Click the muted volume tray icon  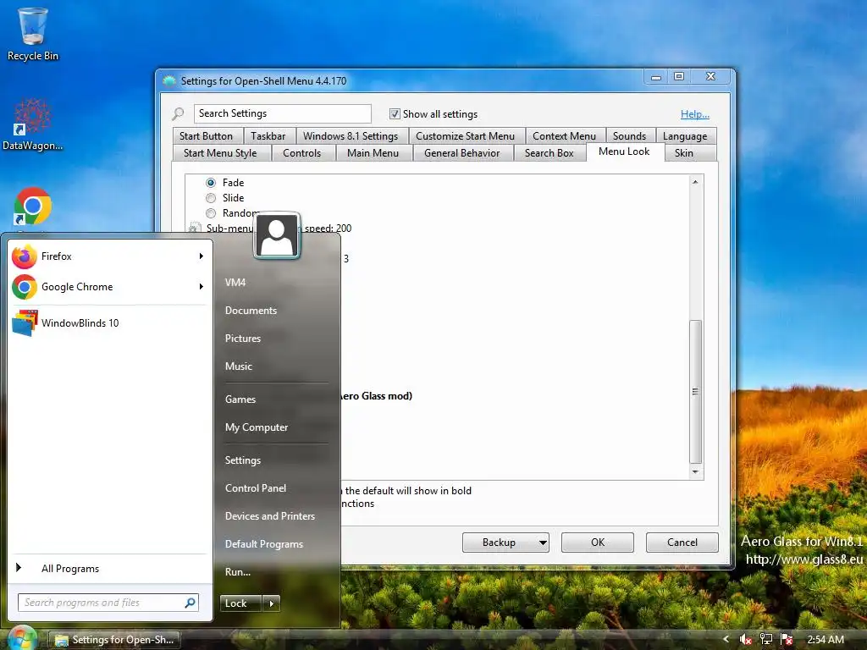coord(745,640)
